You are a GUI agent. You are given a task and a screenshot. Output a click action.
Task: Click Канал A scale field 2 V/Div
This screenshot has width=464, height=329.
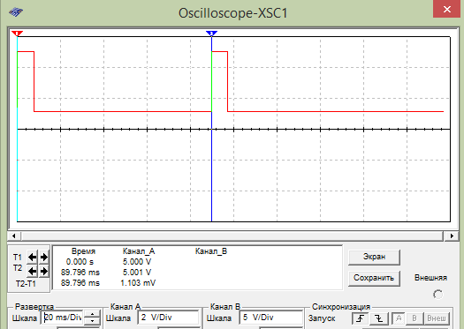click(x=168, y=318)
